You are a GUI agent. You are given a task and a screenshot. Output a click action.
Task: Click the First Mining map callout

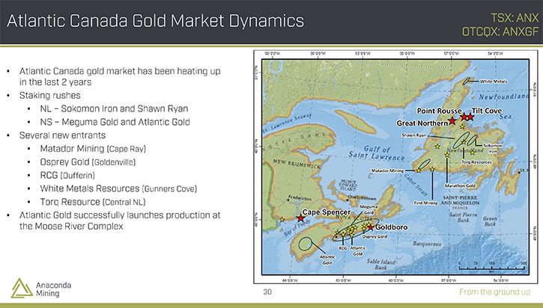pyautogui.click(x=425, y=203)
